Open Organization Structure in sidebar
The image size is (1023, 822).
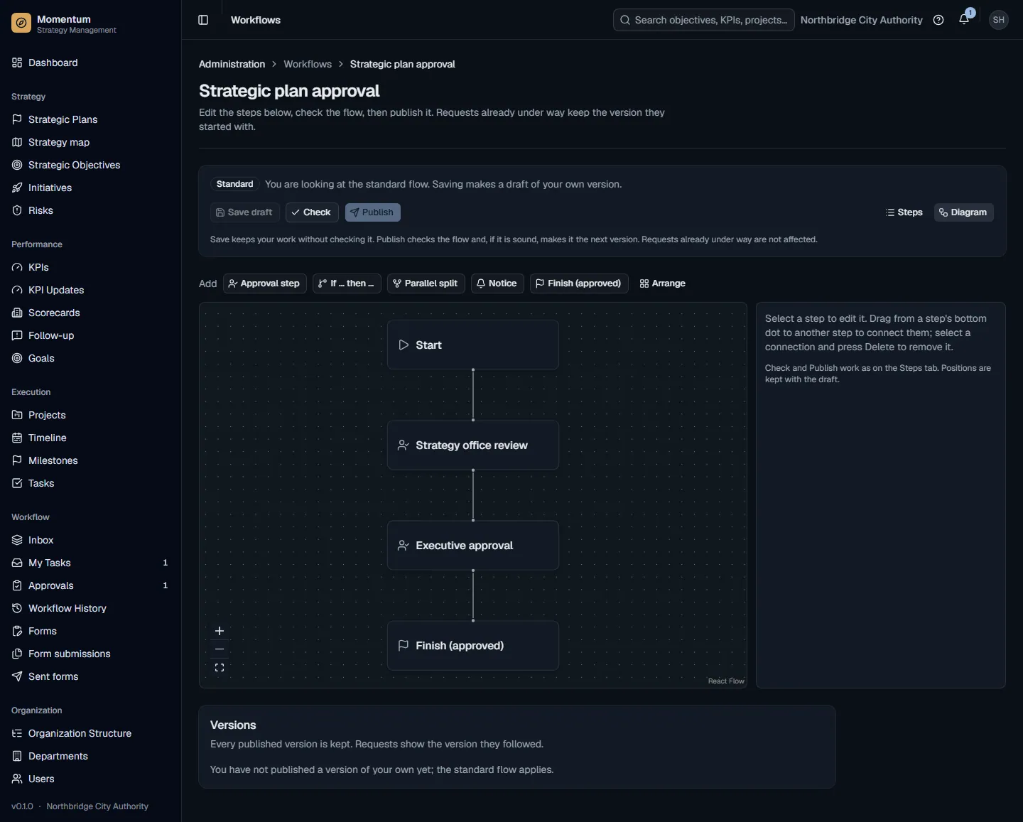tap(90, 733)
